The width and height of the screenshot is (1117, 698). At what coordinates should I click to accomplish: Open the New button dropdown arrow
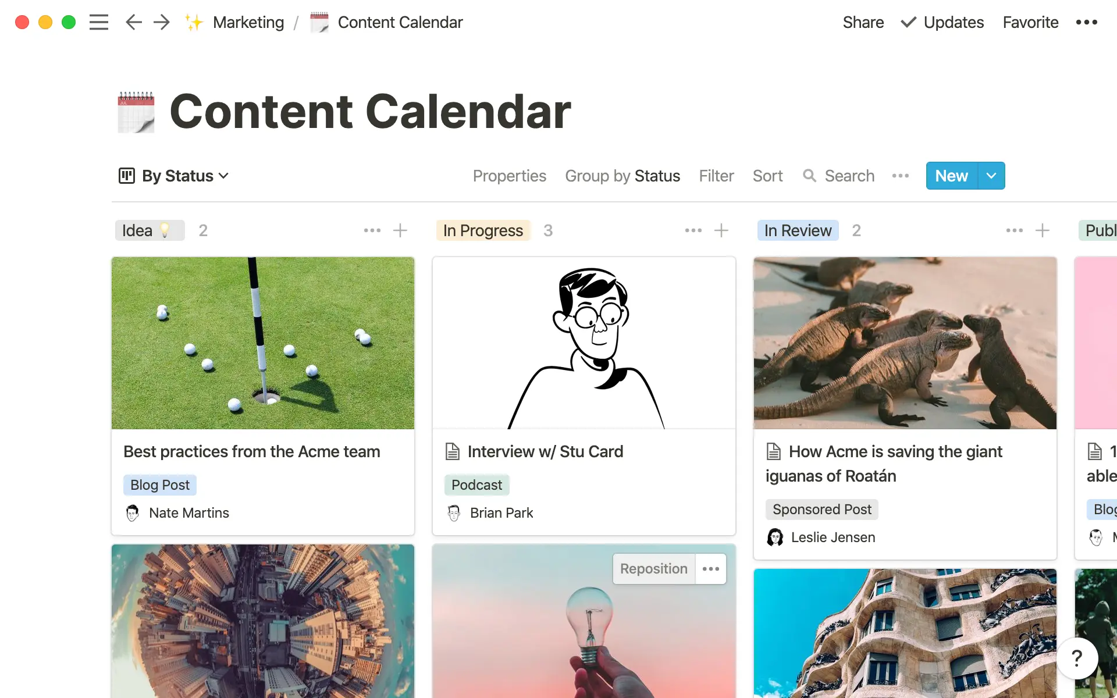click(x=991, y=176)
